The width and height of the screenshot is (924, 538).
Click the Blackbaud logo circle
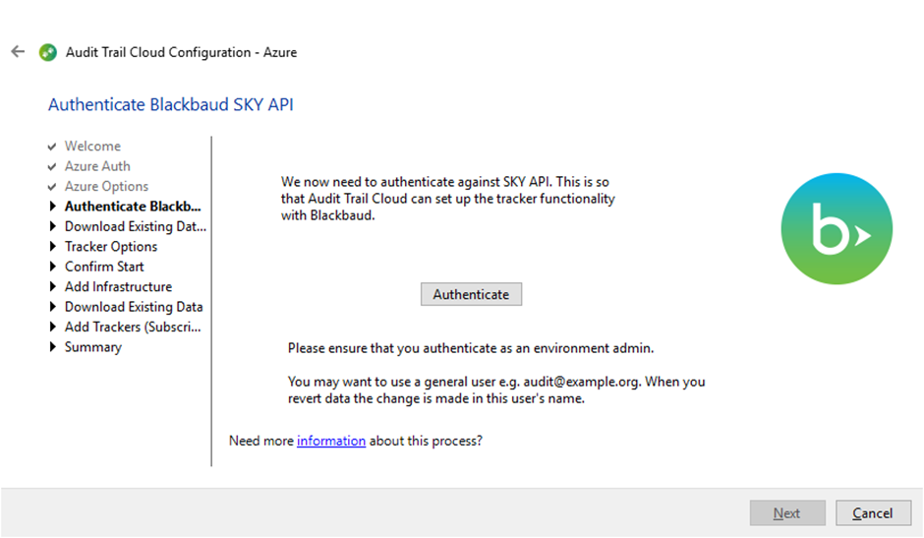tap(837, 229)
